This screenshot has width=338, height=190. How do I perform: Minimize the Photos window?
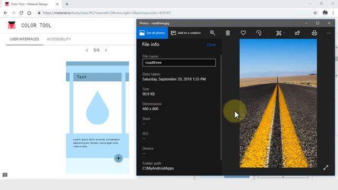point(306,23)
